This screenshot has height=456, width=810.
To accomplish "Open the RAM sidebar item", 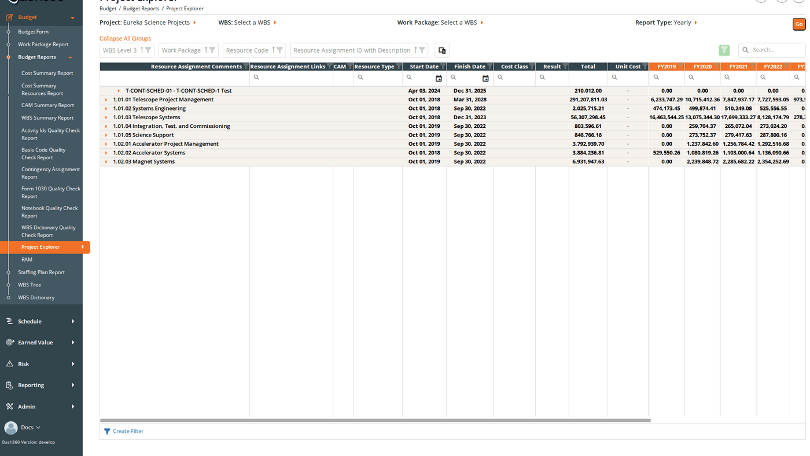I will (x=27, y=260).
